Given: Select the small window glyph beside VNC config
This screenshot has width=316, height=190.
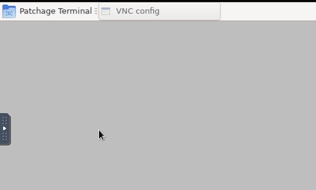Looking at the screenshot, I should [x=106, y=11].
